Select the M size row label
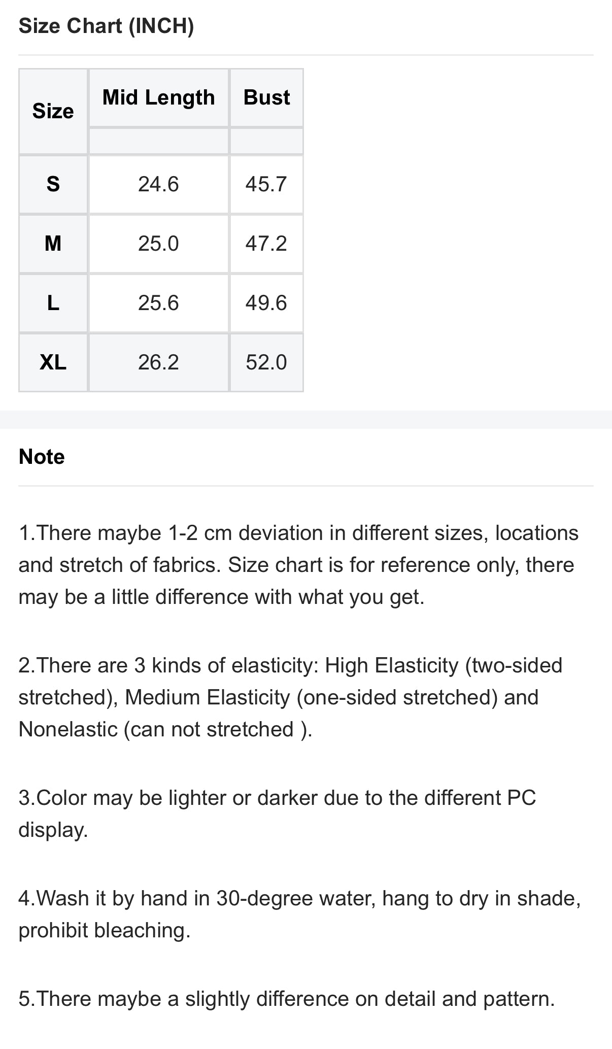The width and height of the screenshot is (612, 1049). 53,244
